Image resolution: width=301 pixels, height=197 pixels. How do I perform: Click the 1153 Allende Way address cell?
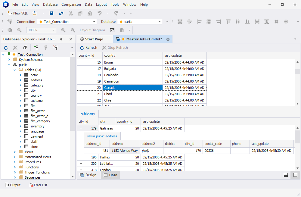125,151
